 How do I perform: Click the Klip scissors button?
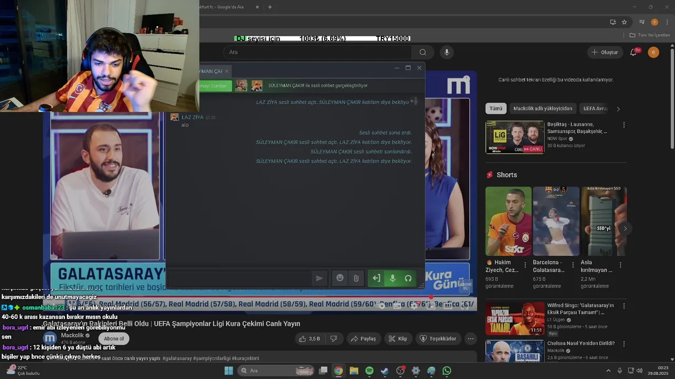coord(398,338)
